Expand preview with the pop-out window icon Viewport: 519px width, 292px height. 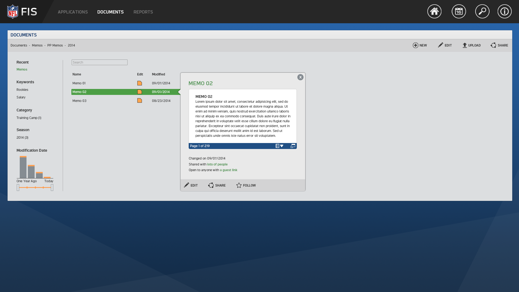(x=293, y=146)
